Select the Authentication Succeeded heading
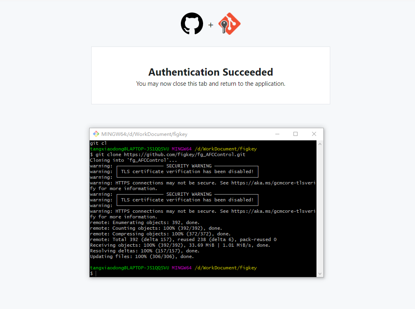Viewport: 415px width, 309px height. point(210,72)
